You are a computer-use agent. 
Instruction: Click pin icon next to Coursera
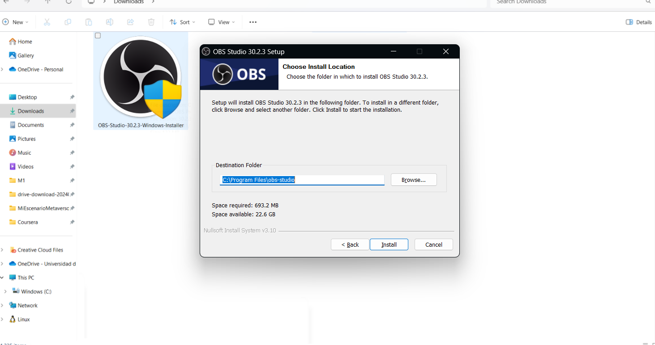point(72,222)
